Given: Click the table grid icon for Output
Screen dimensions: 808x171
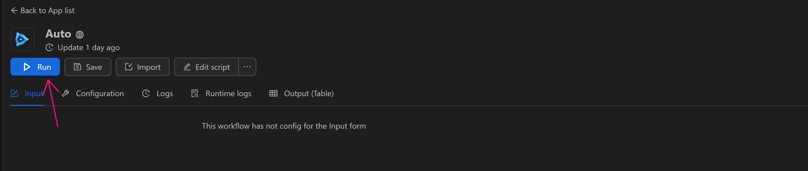Looking at the screenshot, I should coord(273,94).
